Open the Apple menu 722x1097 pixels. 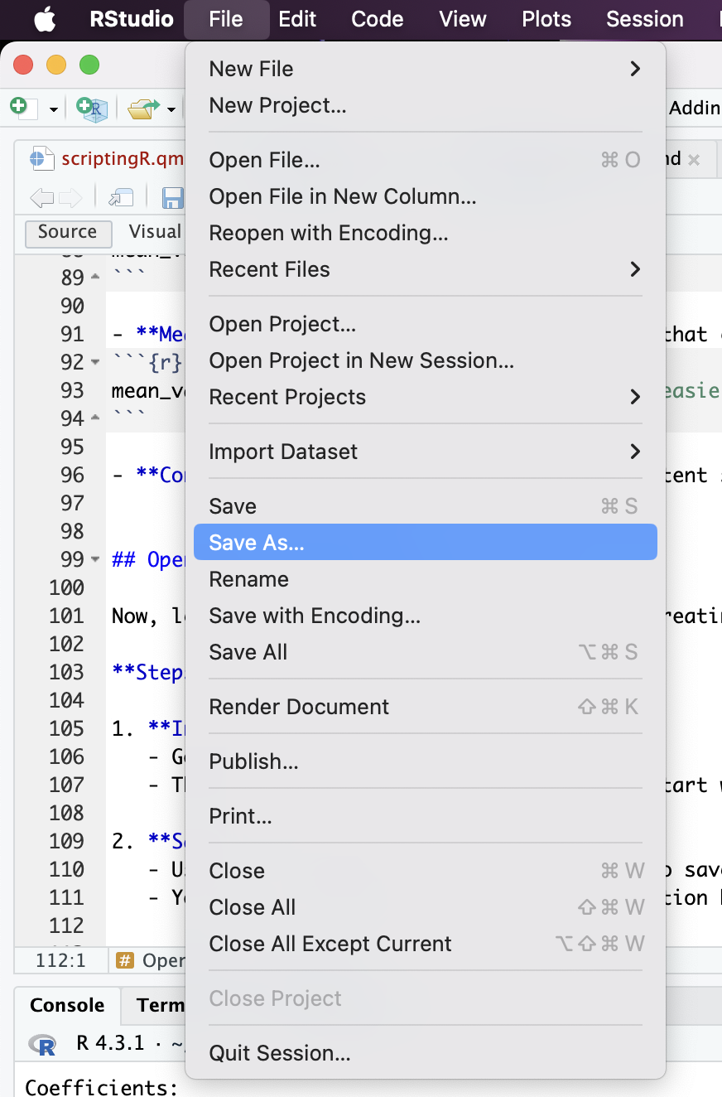point(45,19)
